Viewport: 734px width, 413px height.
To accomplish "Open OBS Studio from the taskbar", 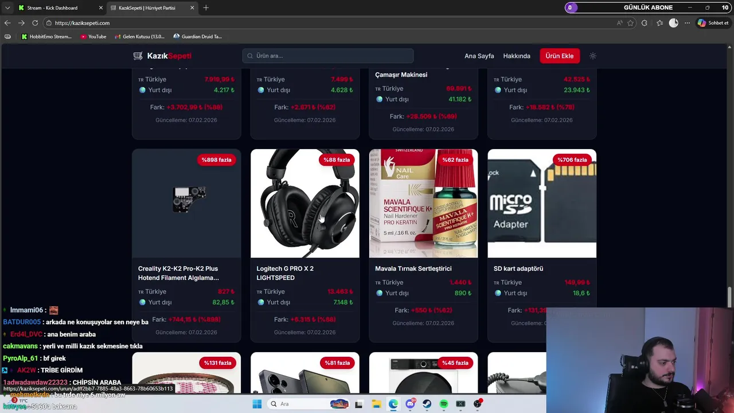I will 477,404.
